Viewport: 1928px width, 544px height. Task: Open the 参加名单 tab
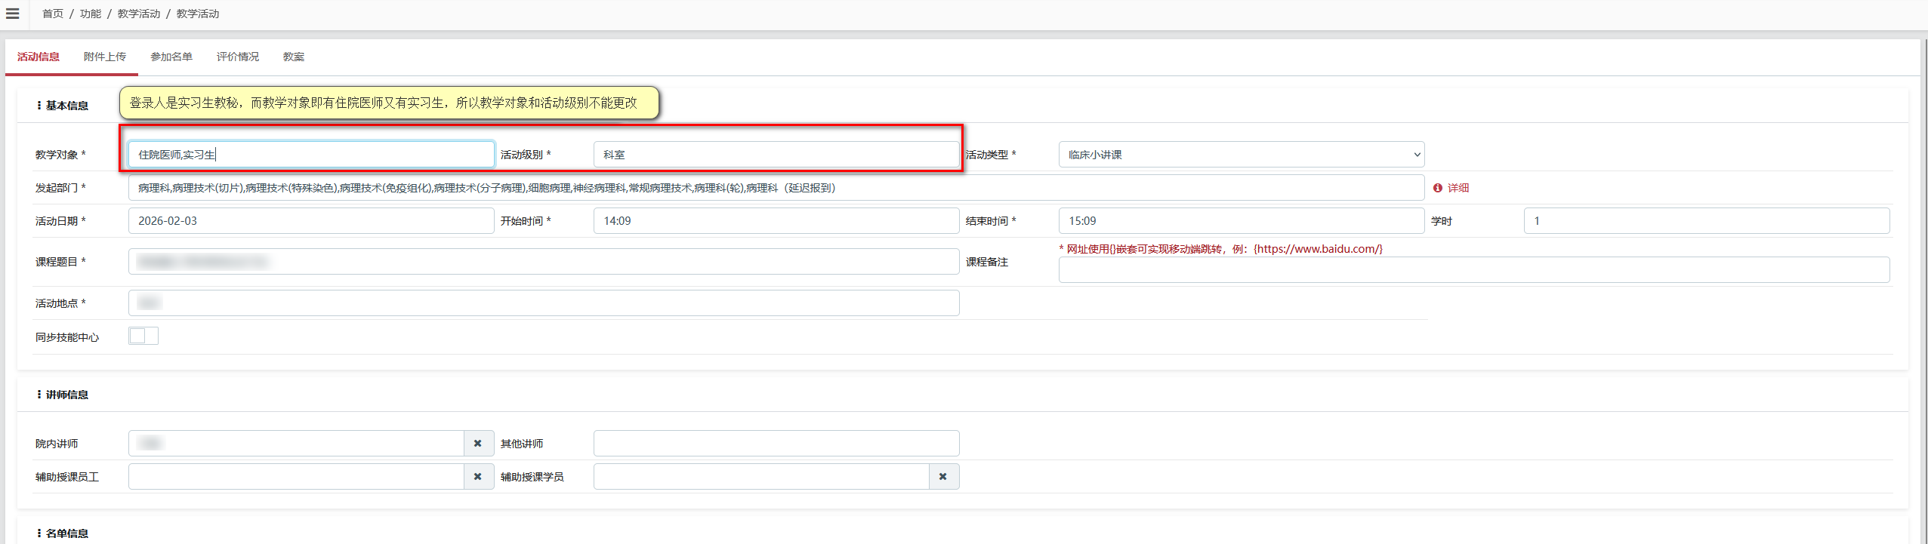click(171, 57)
